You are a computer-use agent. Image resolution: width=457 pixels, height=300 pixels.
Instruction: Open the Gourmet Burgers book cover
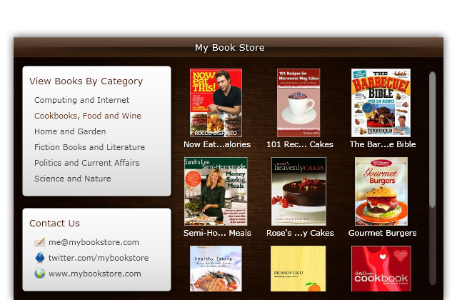point(381,191)
